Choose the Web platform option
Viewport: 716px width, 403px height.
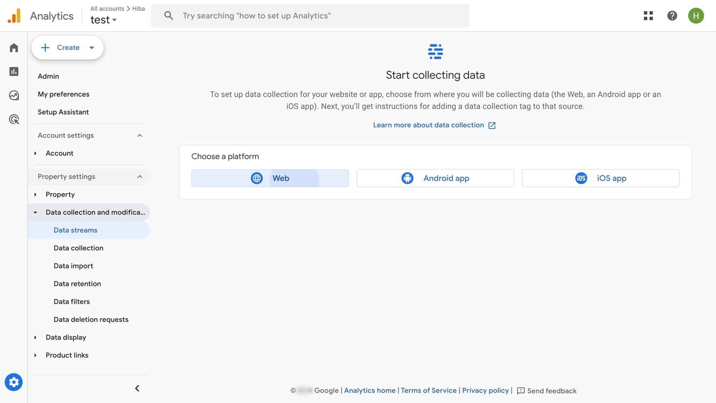coord(270,178)
